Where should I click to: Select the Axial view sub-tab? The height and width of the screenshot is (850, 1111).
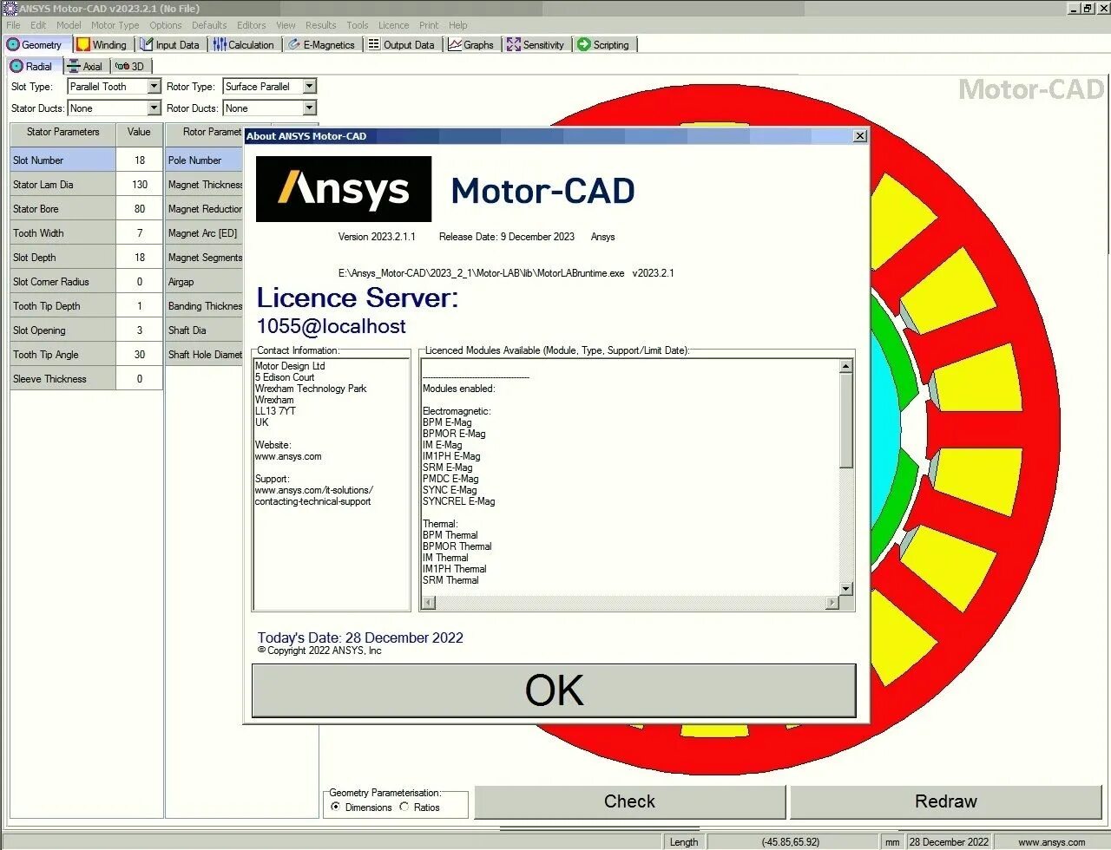coord(85,66)
